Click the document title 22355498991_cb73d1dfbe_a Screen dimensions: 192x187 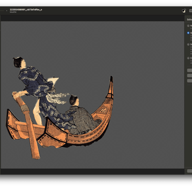pyautogui.click(x=26, y=10)
